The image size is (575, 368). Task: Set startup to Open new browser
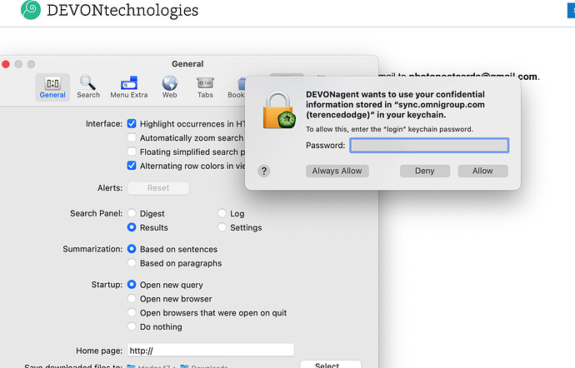click(x=132, y=298)
